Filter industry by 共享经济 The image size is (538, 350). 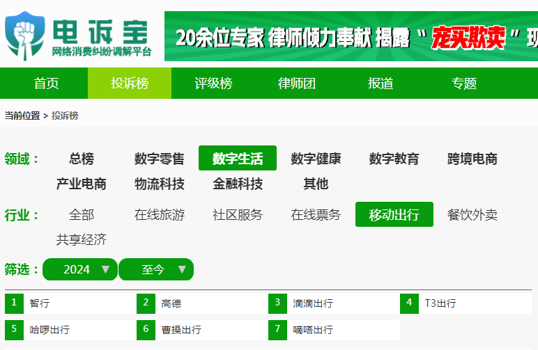(82, 240)
